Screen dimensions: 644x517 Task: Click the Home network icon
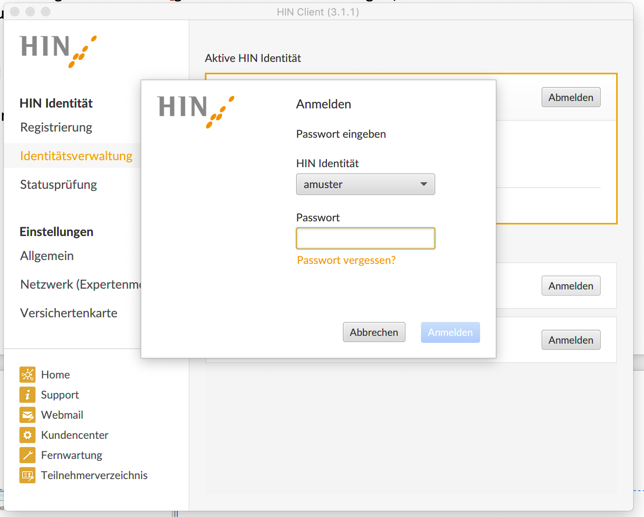click(x=27, y=375)
